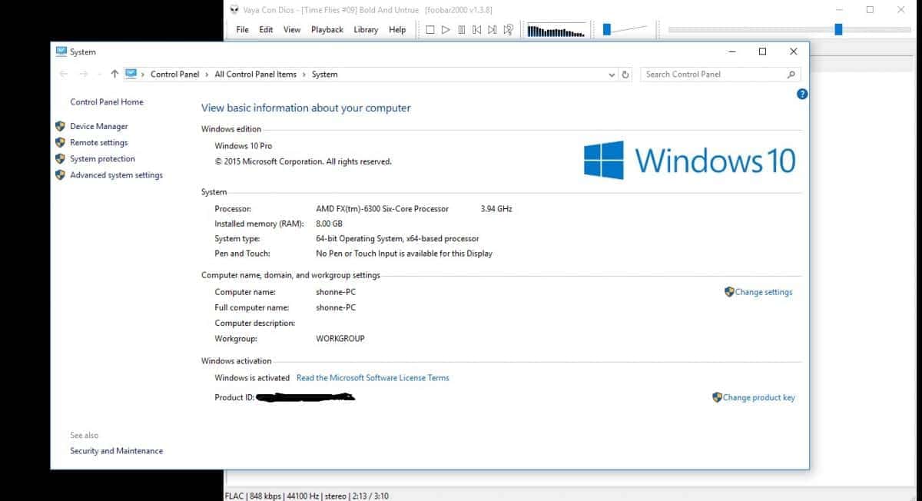This screenshot has height=501, width=922.
Task: Open address bar history dropdown
Action: click(612, 75)
